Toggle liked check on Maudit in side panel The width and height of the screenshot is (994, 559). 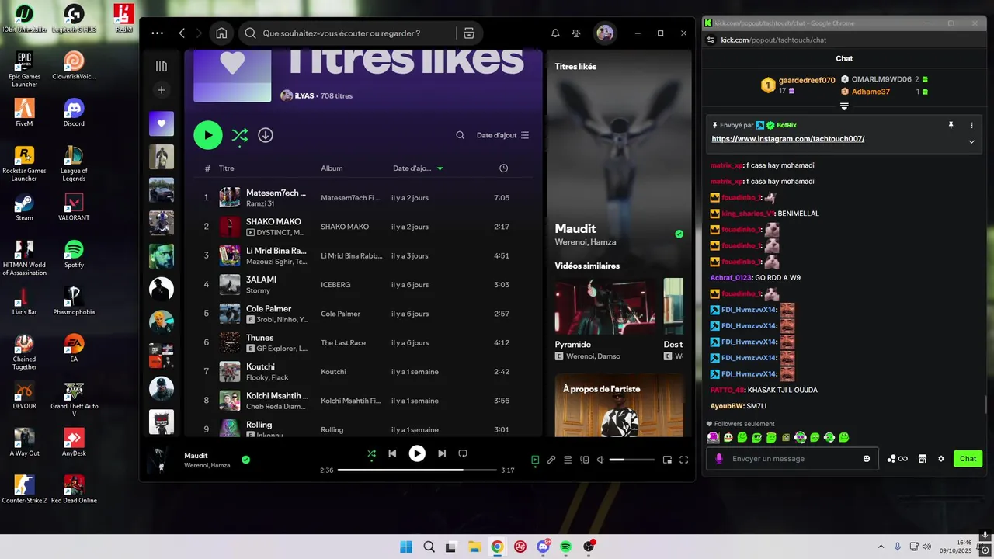coord(679,234)
